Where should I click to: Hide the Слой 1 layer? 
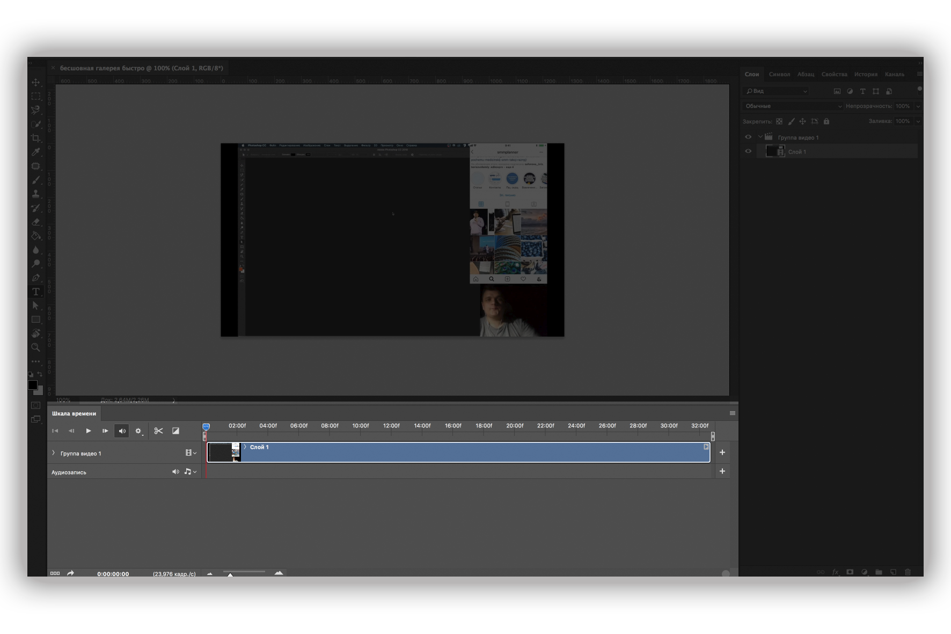tap(748, 151)
